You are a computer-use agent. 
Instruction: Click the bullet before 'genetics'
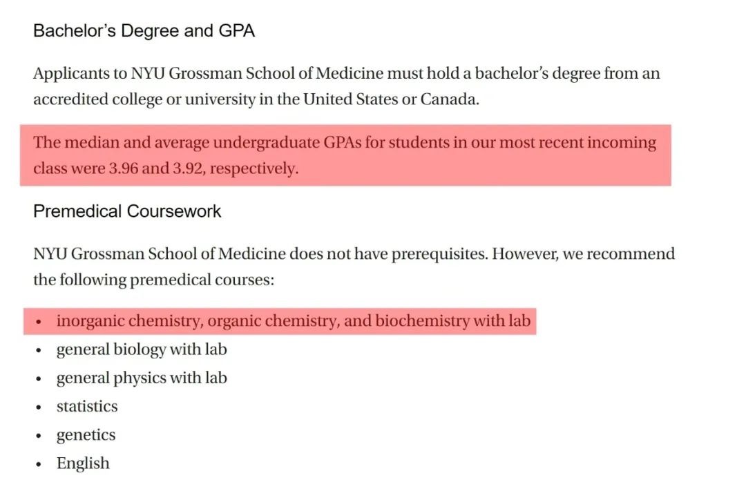(39, 436)
